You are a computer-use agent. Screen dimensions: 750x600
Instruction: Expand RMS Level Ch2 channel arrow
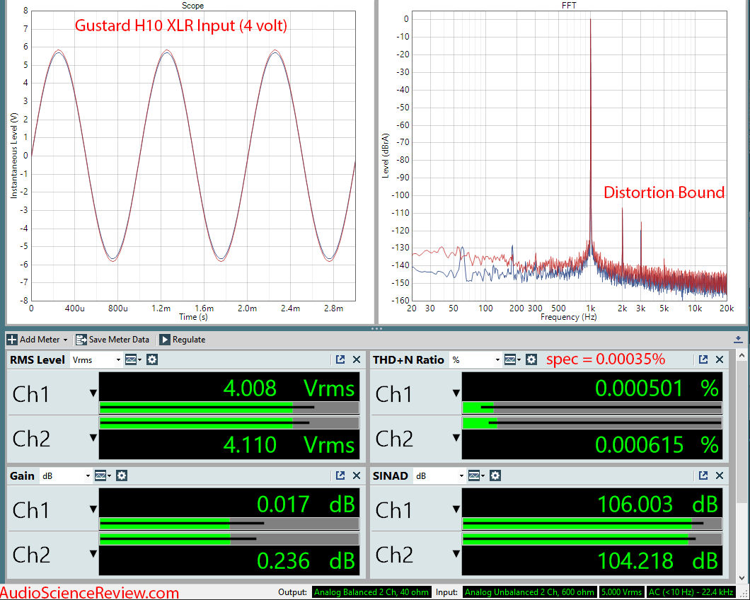pos(93,437)
